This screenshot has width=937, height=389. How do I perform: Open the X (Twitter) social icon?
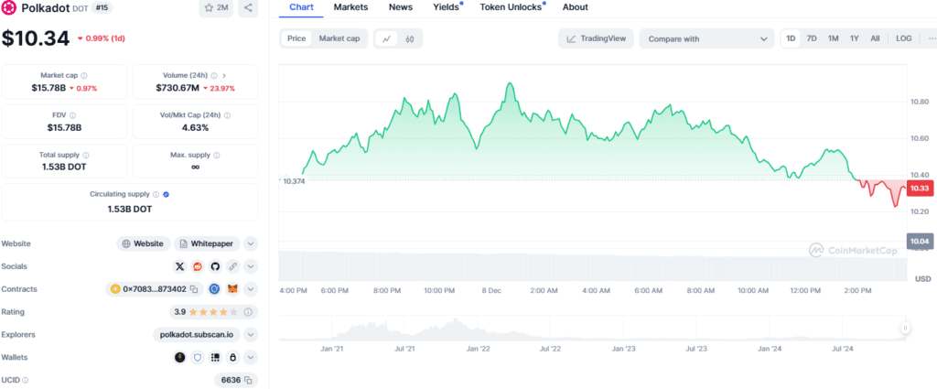[x=180, y=266]
